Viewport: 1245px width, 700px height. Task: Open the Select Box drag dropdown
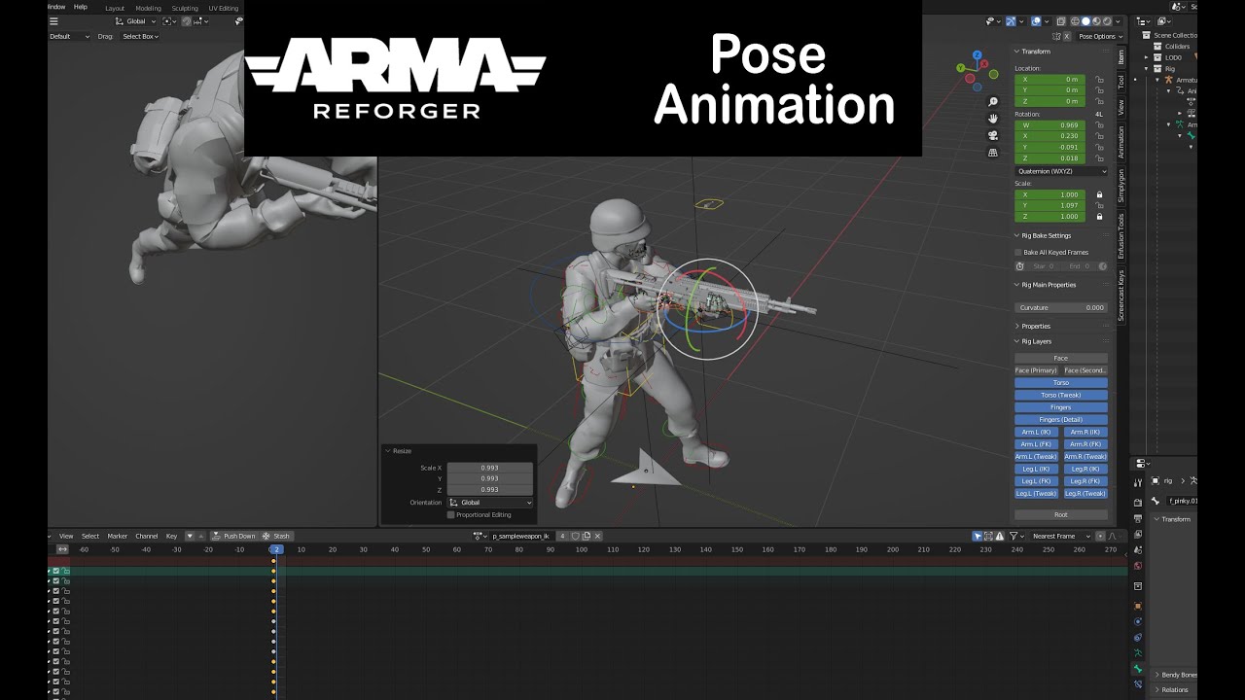point(140,36)
